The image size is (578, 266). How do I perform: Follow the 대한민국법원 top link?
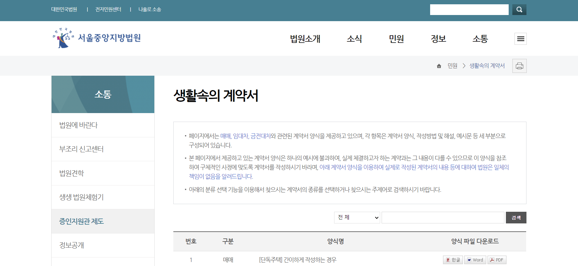(x=64, y=9)
